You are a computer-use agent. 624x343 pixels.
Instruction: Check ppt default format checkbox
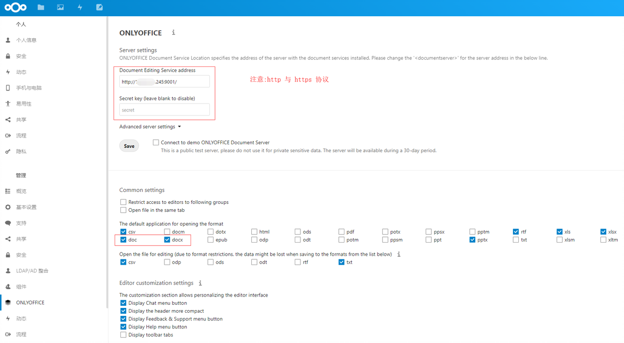pos(429,239)
